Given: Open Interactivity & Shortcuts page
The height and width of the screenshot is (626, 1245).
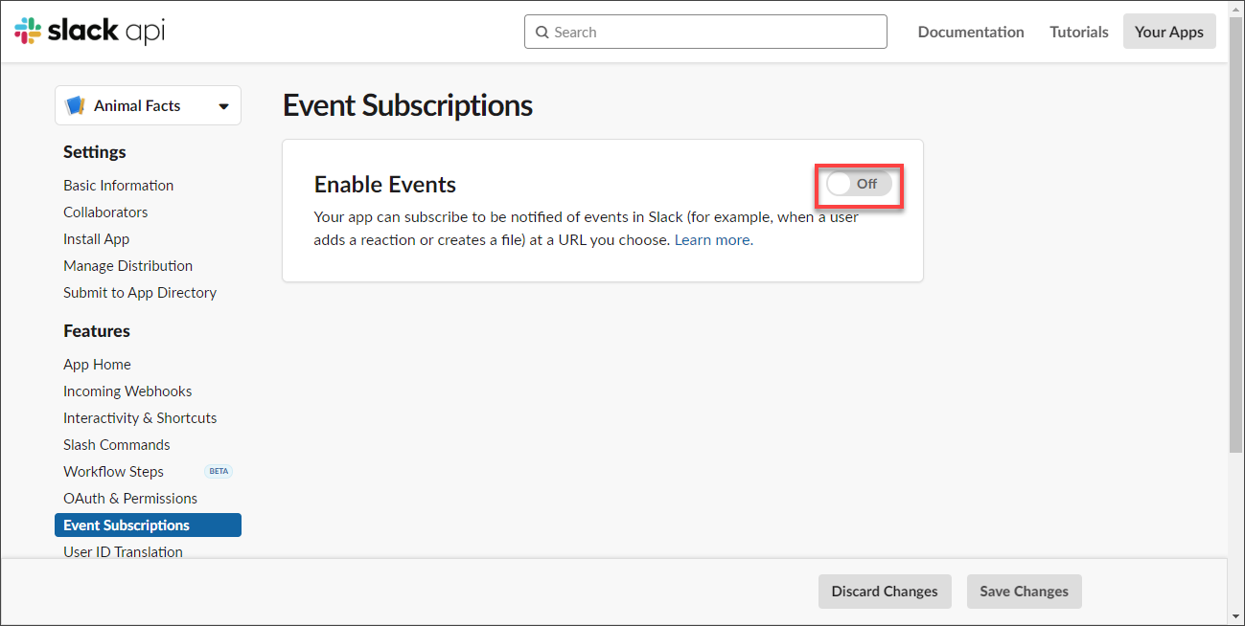Looking at the screenshot, I should point(140,418).
